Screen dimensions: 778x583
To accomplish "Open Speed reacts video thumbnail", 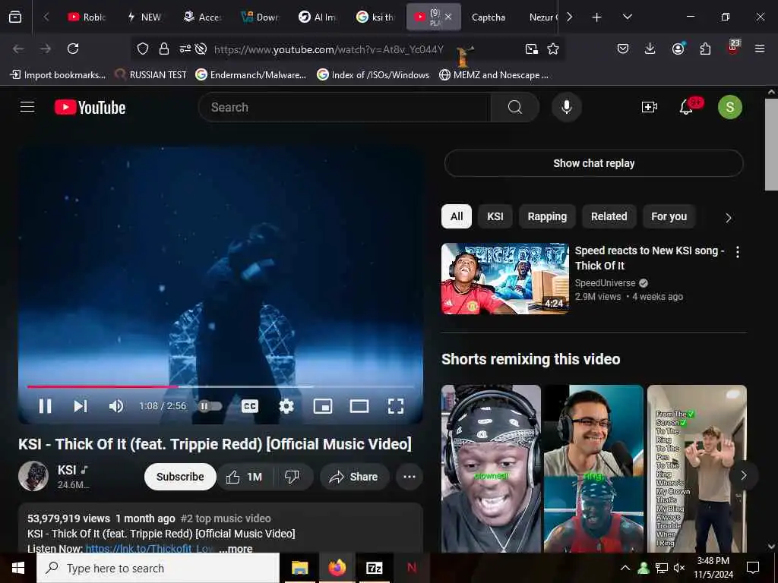I will pyautogui.click(x=505, y=279).
